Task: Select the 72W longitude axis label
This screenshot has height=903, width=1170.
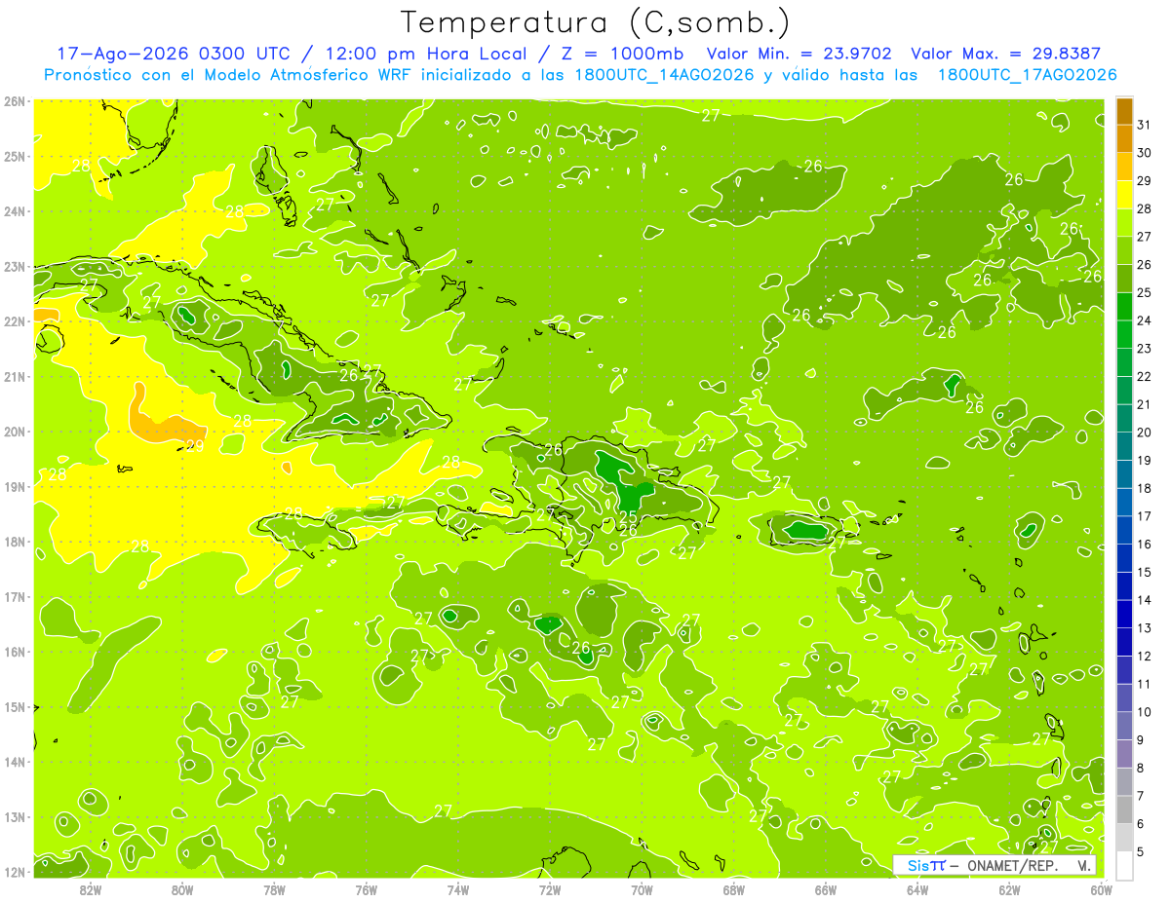Action: pyautogui.click(x=550, y=889)
